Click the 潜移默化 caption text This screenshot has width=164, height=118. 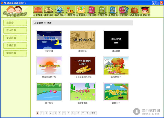coord(83,51)
